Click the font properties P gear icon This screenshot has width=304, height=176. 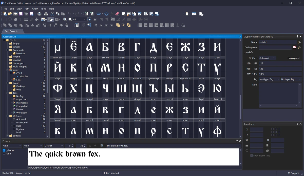124,14
